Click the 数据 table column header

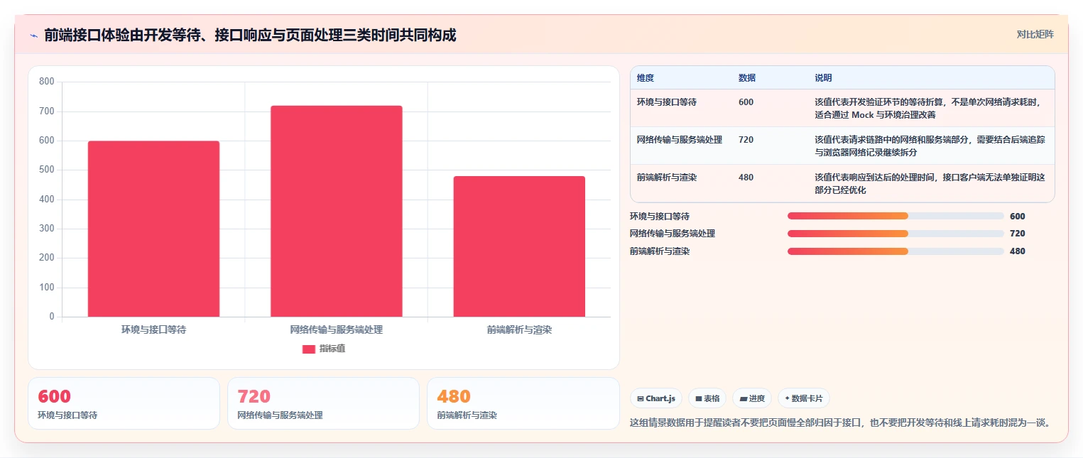coord(747,77)
